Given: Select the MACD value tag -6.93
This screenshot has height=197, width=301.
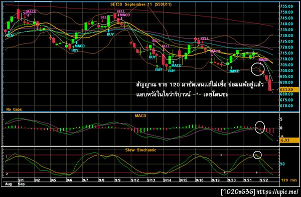Looking at the screenshot, I should (x=289, y=140).
